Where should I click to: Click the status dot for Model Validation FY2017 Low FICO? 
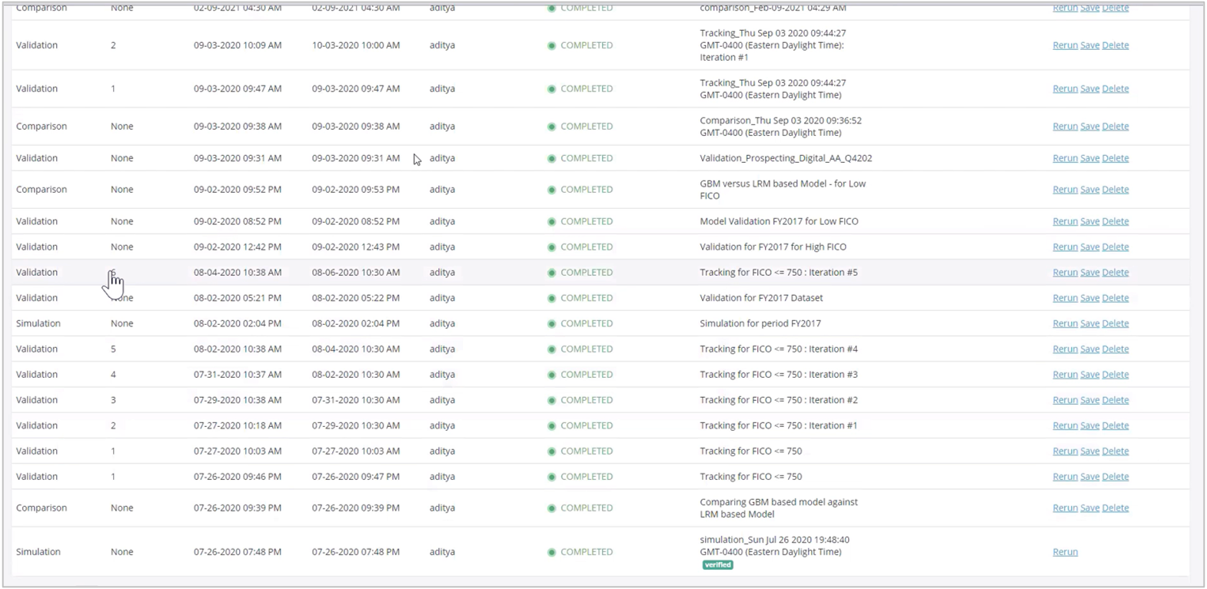pos(551,221)
